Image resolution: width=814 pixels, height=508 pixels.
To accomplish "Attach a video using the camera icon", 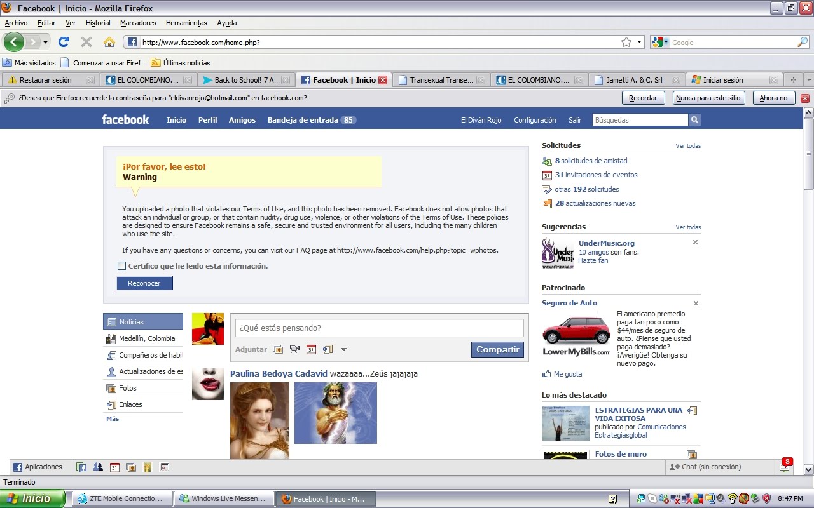I will coord(294,349).
